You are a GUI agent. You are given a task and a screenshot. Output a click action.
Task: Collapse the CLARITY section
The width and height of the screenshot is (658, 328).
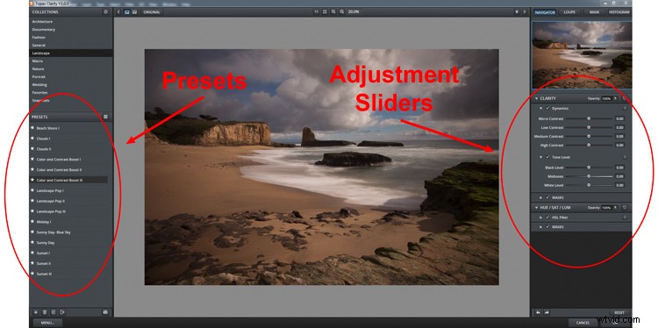click(x=536, y=98)
